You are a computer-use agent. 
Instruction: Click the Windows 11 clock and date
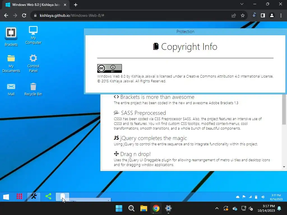[266, 208]
